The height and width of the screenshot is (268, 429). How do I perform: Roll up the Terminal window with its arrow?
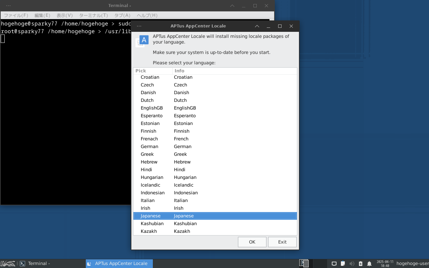tap(232, 6)
